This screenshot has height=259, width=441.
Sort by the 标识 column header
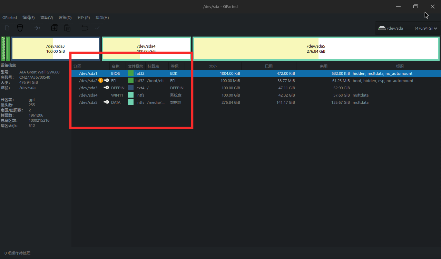396,66
